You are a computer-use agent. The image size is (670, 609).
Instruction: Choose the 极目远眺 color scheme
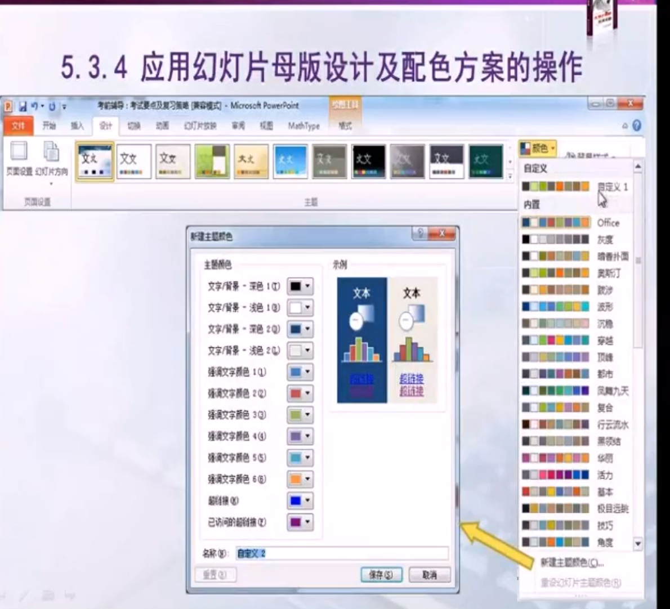[575, 509]
